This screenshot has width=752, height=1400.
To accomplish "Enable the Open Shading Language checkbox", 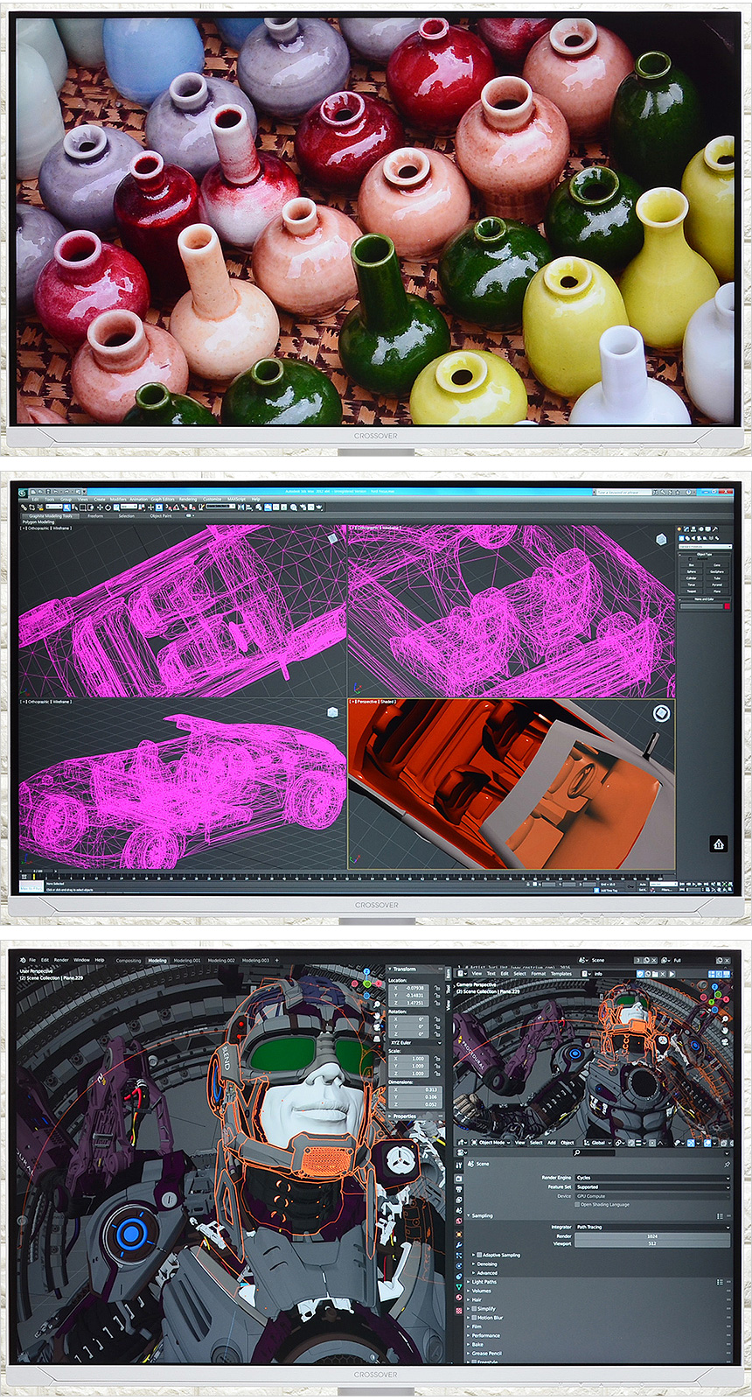I will pos(577,1205).
